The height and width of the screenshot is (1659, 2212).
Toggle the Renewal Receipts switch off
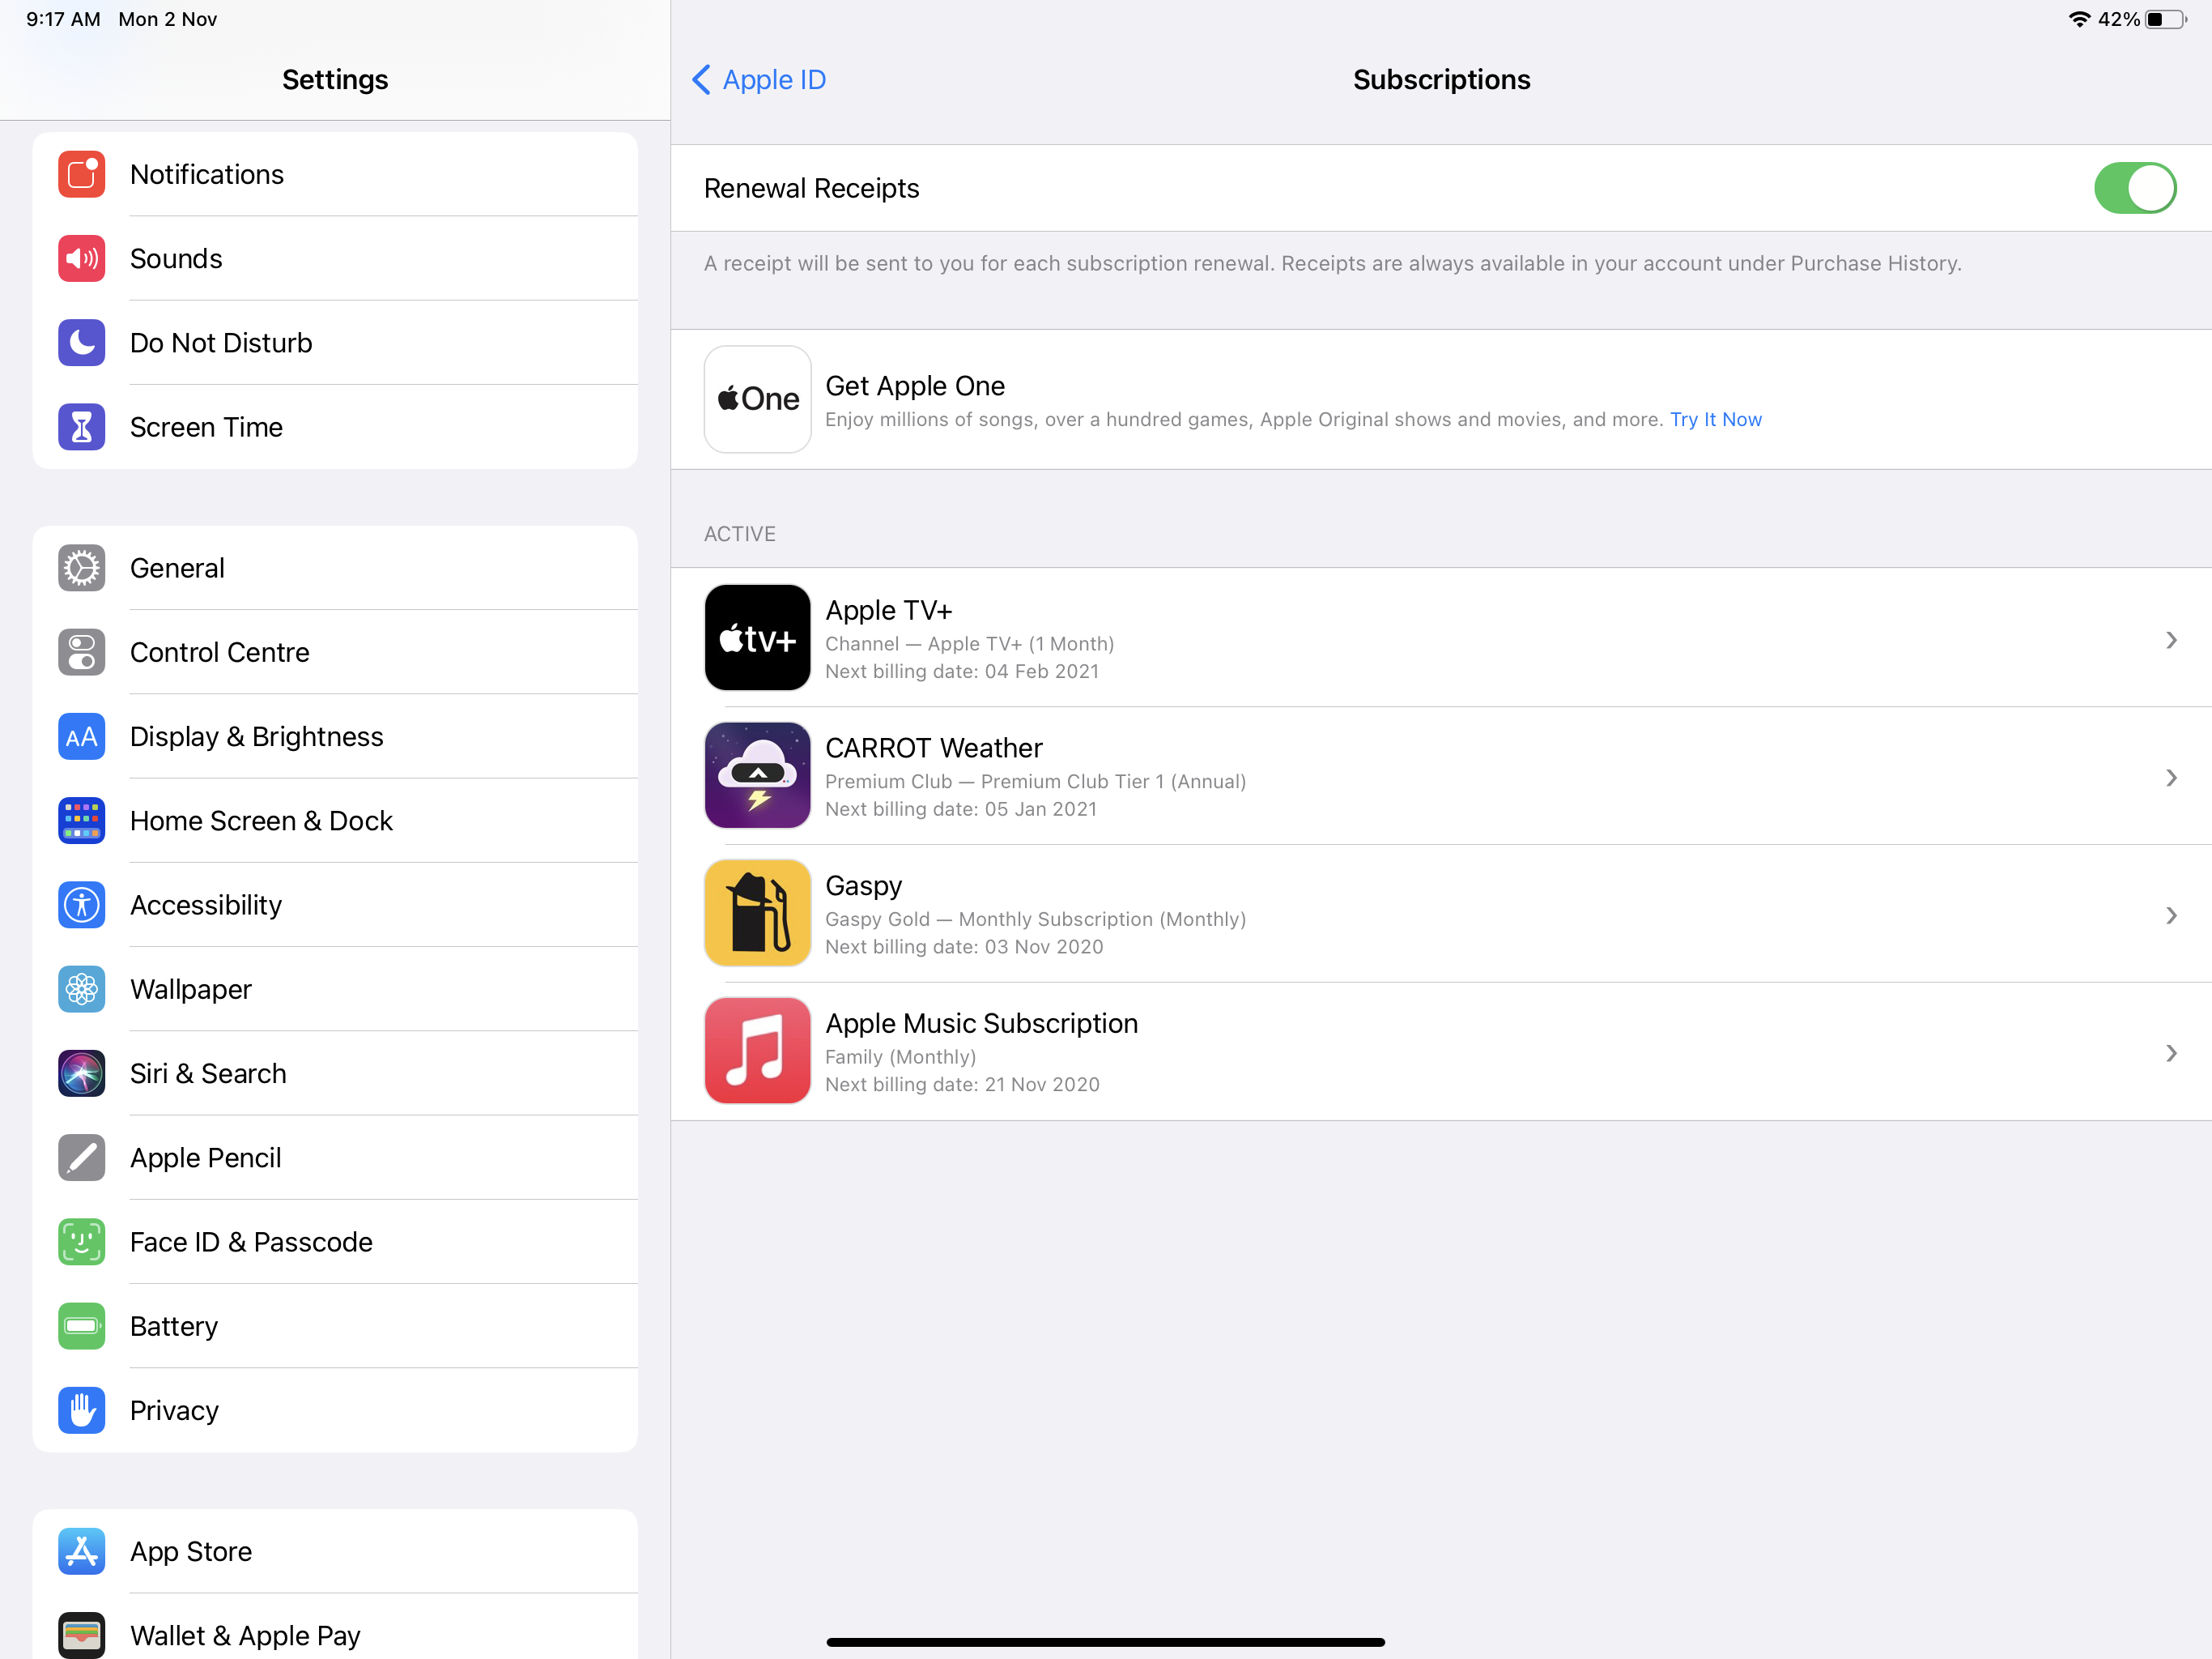(2135, 188)
